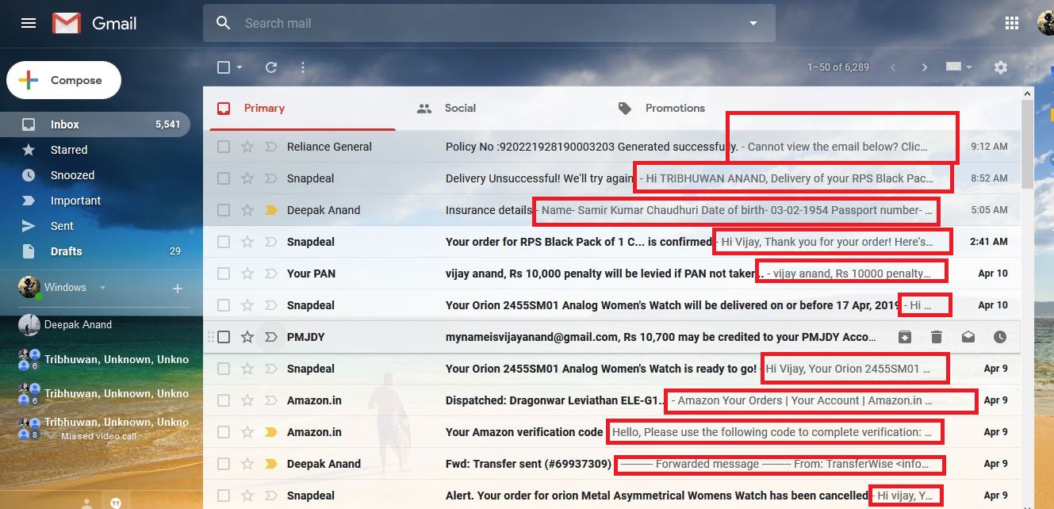Open the Compose button to write email
1054x509 pixels.
[x=63, y=79]
